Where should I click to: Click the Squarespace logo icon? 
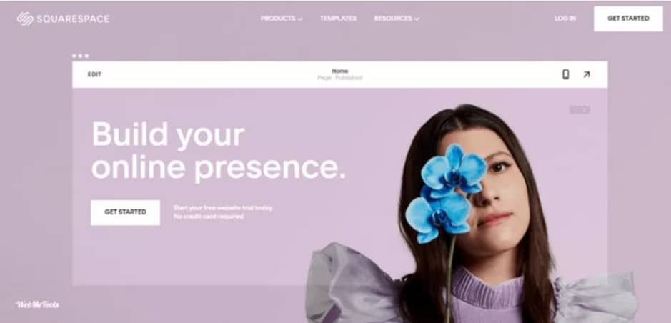click(25, 19)
